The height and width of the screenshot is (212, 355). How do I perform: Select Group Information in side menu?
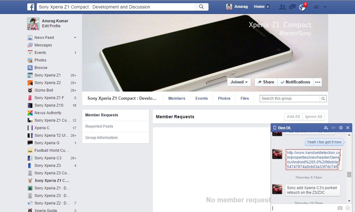(115, 138)
